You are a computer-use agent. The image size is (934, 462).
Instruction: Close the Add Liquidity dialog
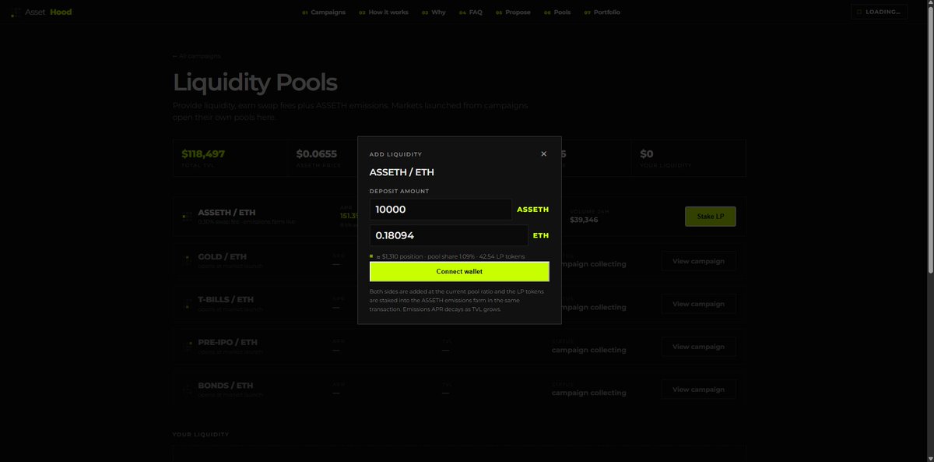[543, 154]
